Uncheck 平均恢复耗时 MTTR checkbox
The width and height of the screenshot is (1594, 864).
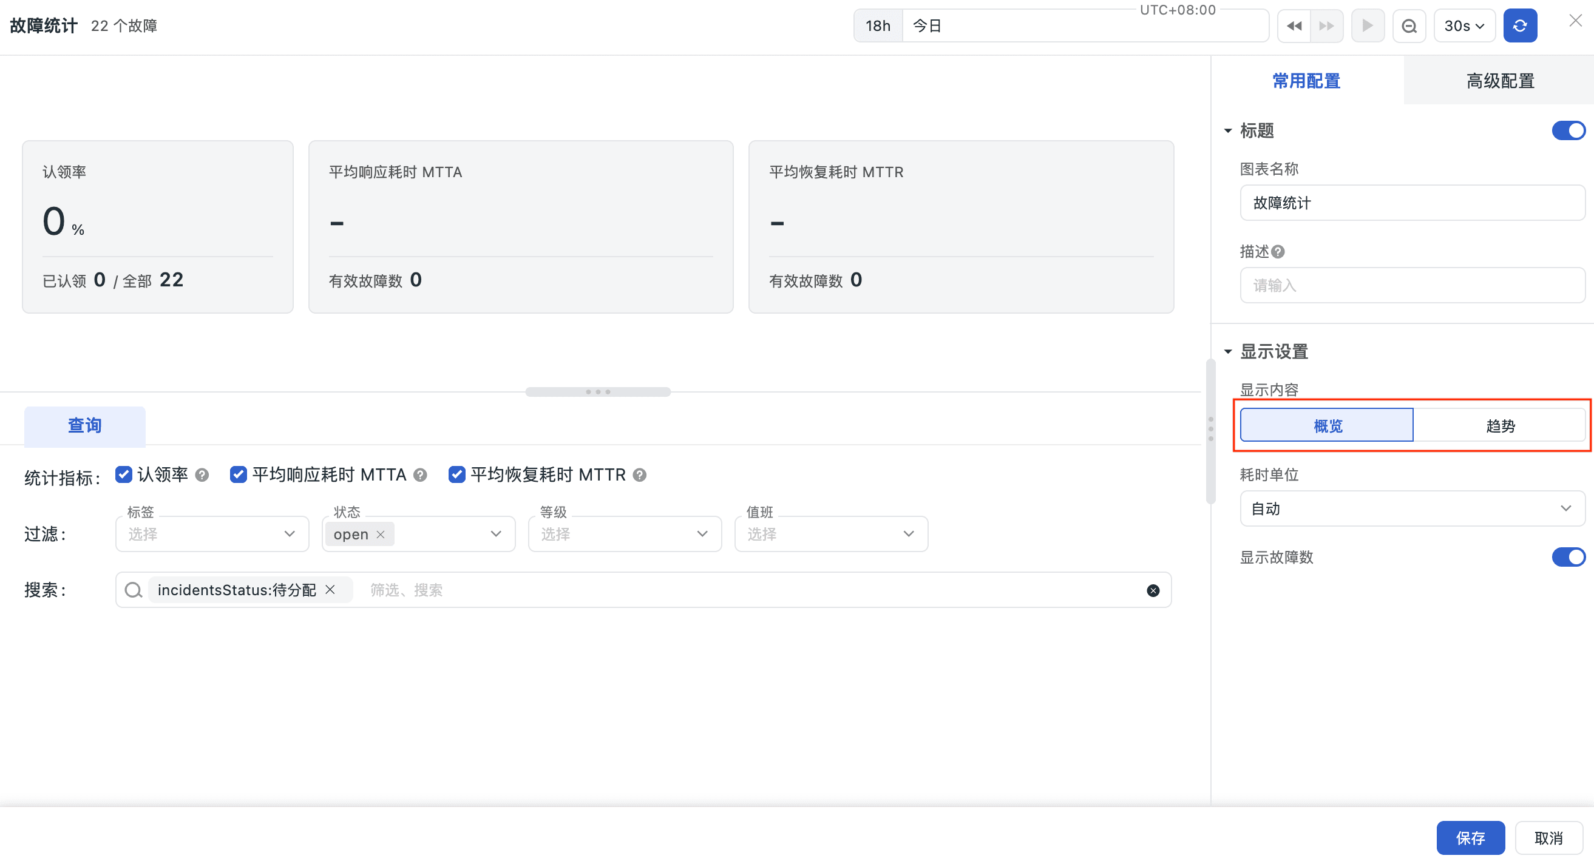[x=456, y=474]
